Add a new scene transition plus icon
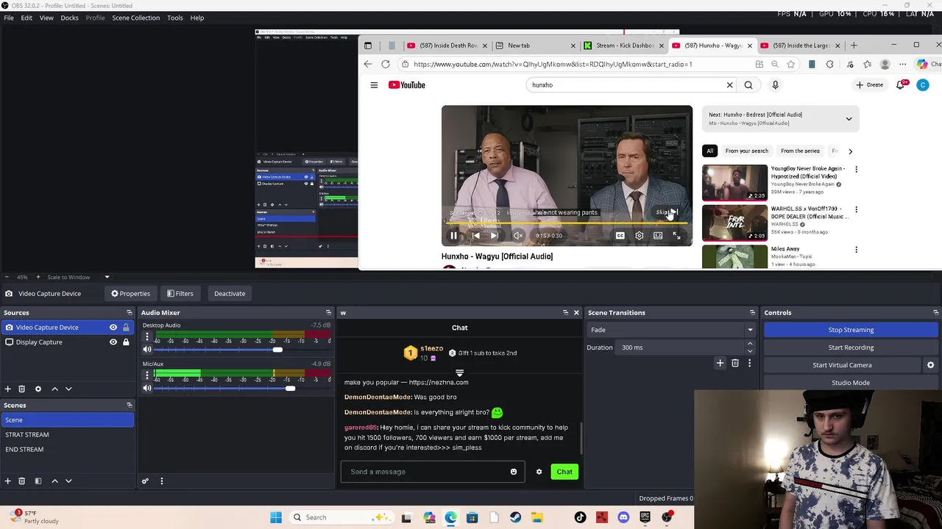This screenshot has width=942, height=529. [x=720, y=363]
